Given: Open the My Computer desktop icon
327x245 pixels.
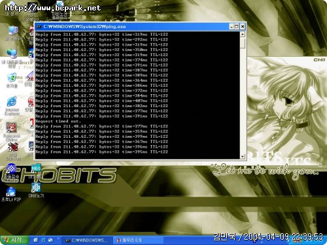Looking at the screenshot, I should point(12,33).
